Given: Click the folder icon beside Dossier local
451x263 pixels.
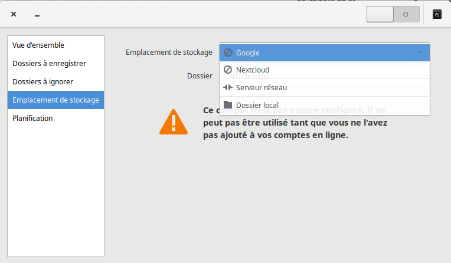Looking at the screenshot, I should [228, 105].
